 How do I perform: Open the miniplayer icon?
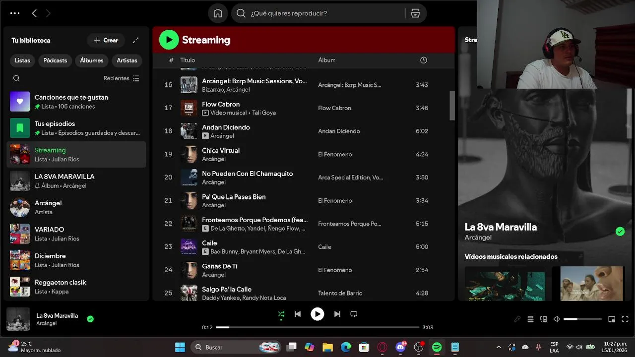pyautogui.click(x=612, y=319)
